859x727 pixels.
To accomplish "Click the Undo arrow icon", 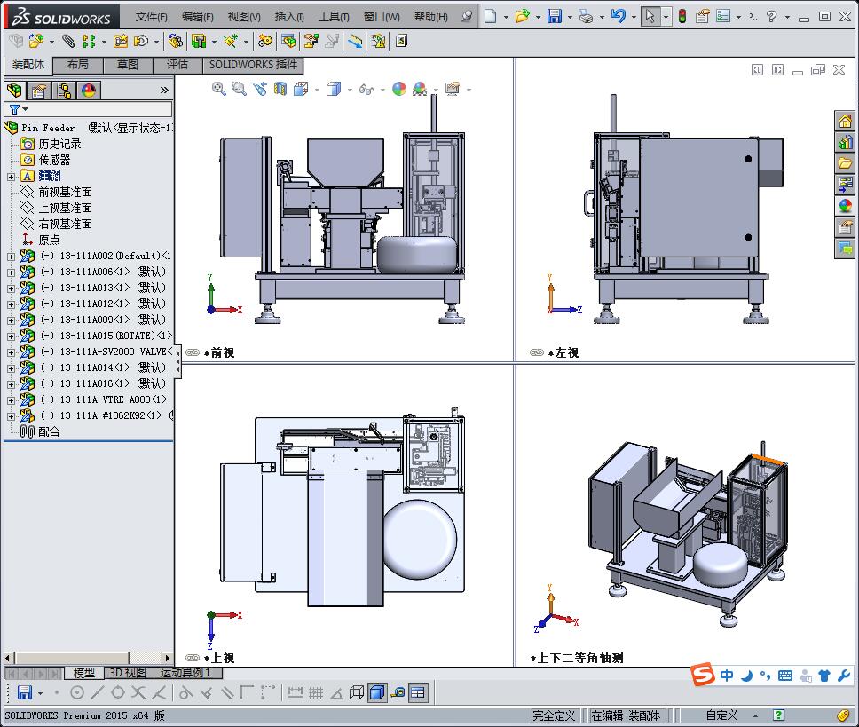I will pos(618,16).
